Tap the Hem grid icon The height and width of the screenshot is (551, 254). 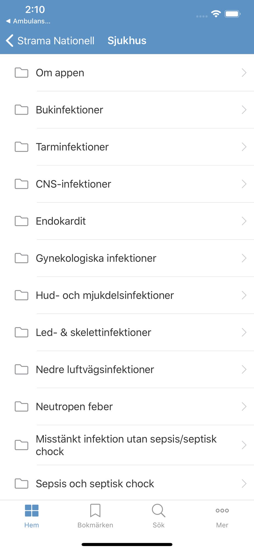click(32, 511)
